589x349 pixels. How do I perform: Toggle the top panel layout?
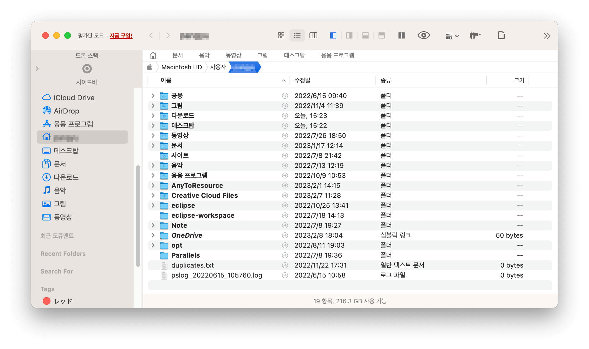click(x=382, y=35)
